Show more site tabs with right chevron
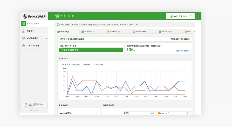The width and height of the screenshot is (232, 127). tap(194, 31)
